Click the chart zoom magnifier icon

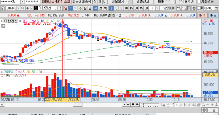pyautogui.click(x=203, y=105)
